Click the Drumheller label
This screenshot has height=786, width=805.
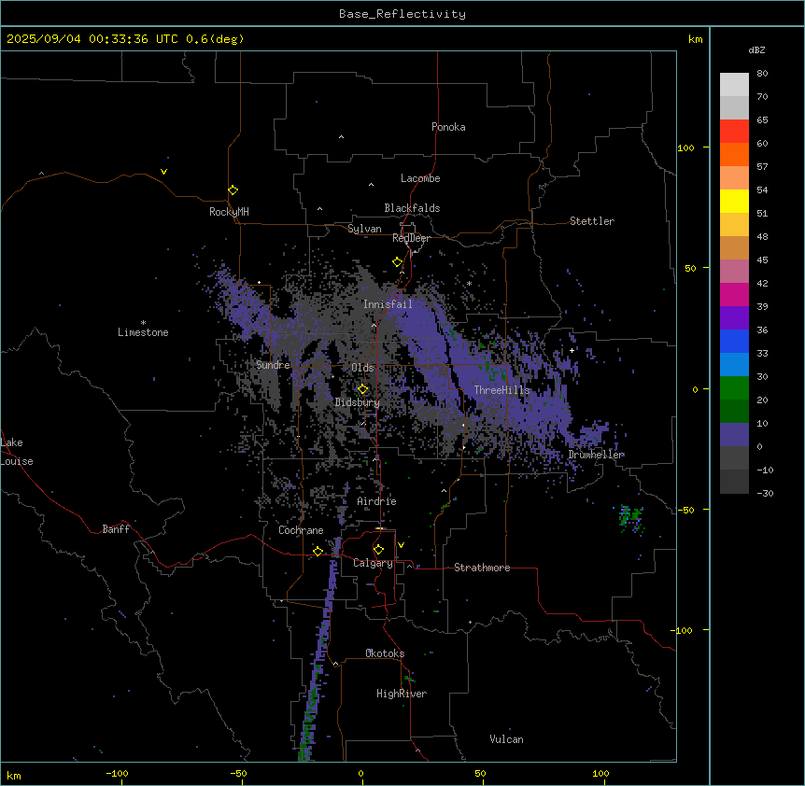(x=596, y=455)
